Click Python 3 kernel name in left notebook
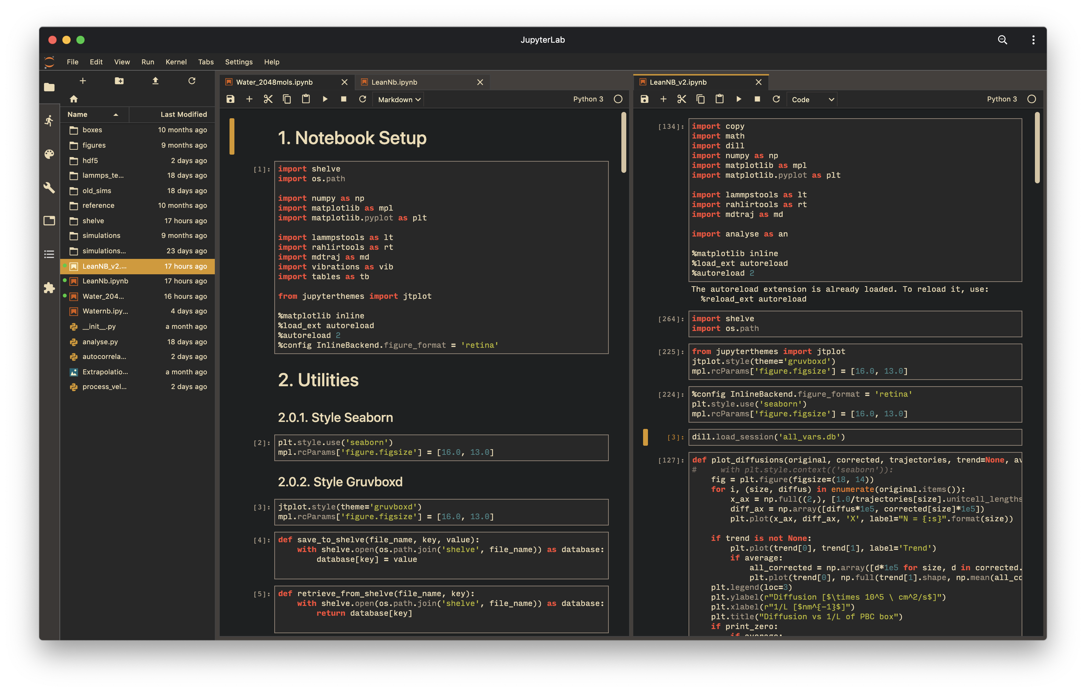Image resolution: width=1086 pixels, height=692 pixels. (x=588, y=99)
